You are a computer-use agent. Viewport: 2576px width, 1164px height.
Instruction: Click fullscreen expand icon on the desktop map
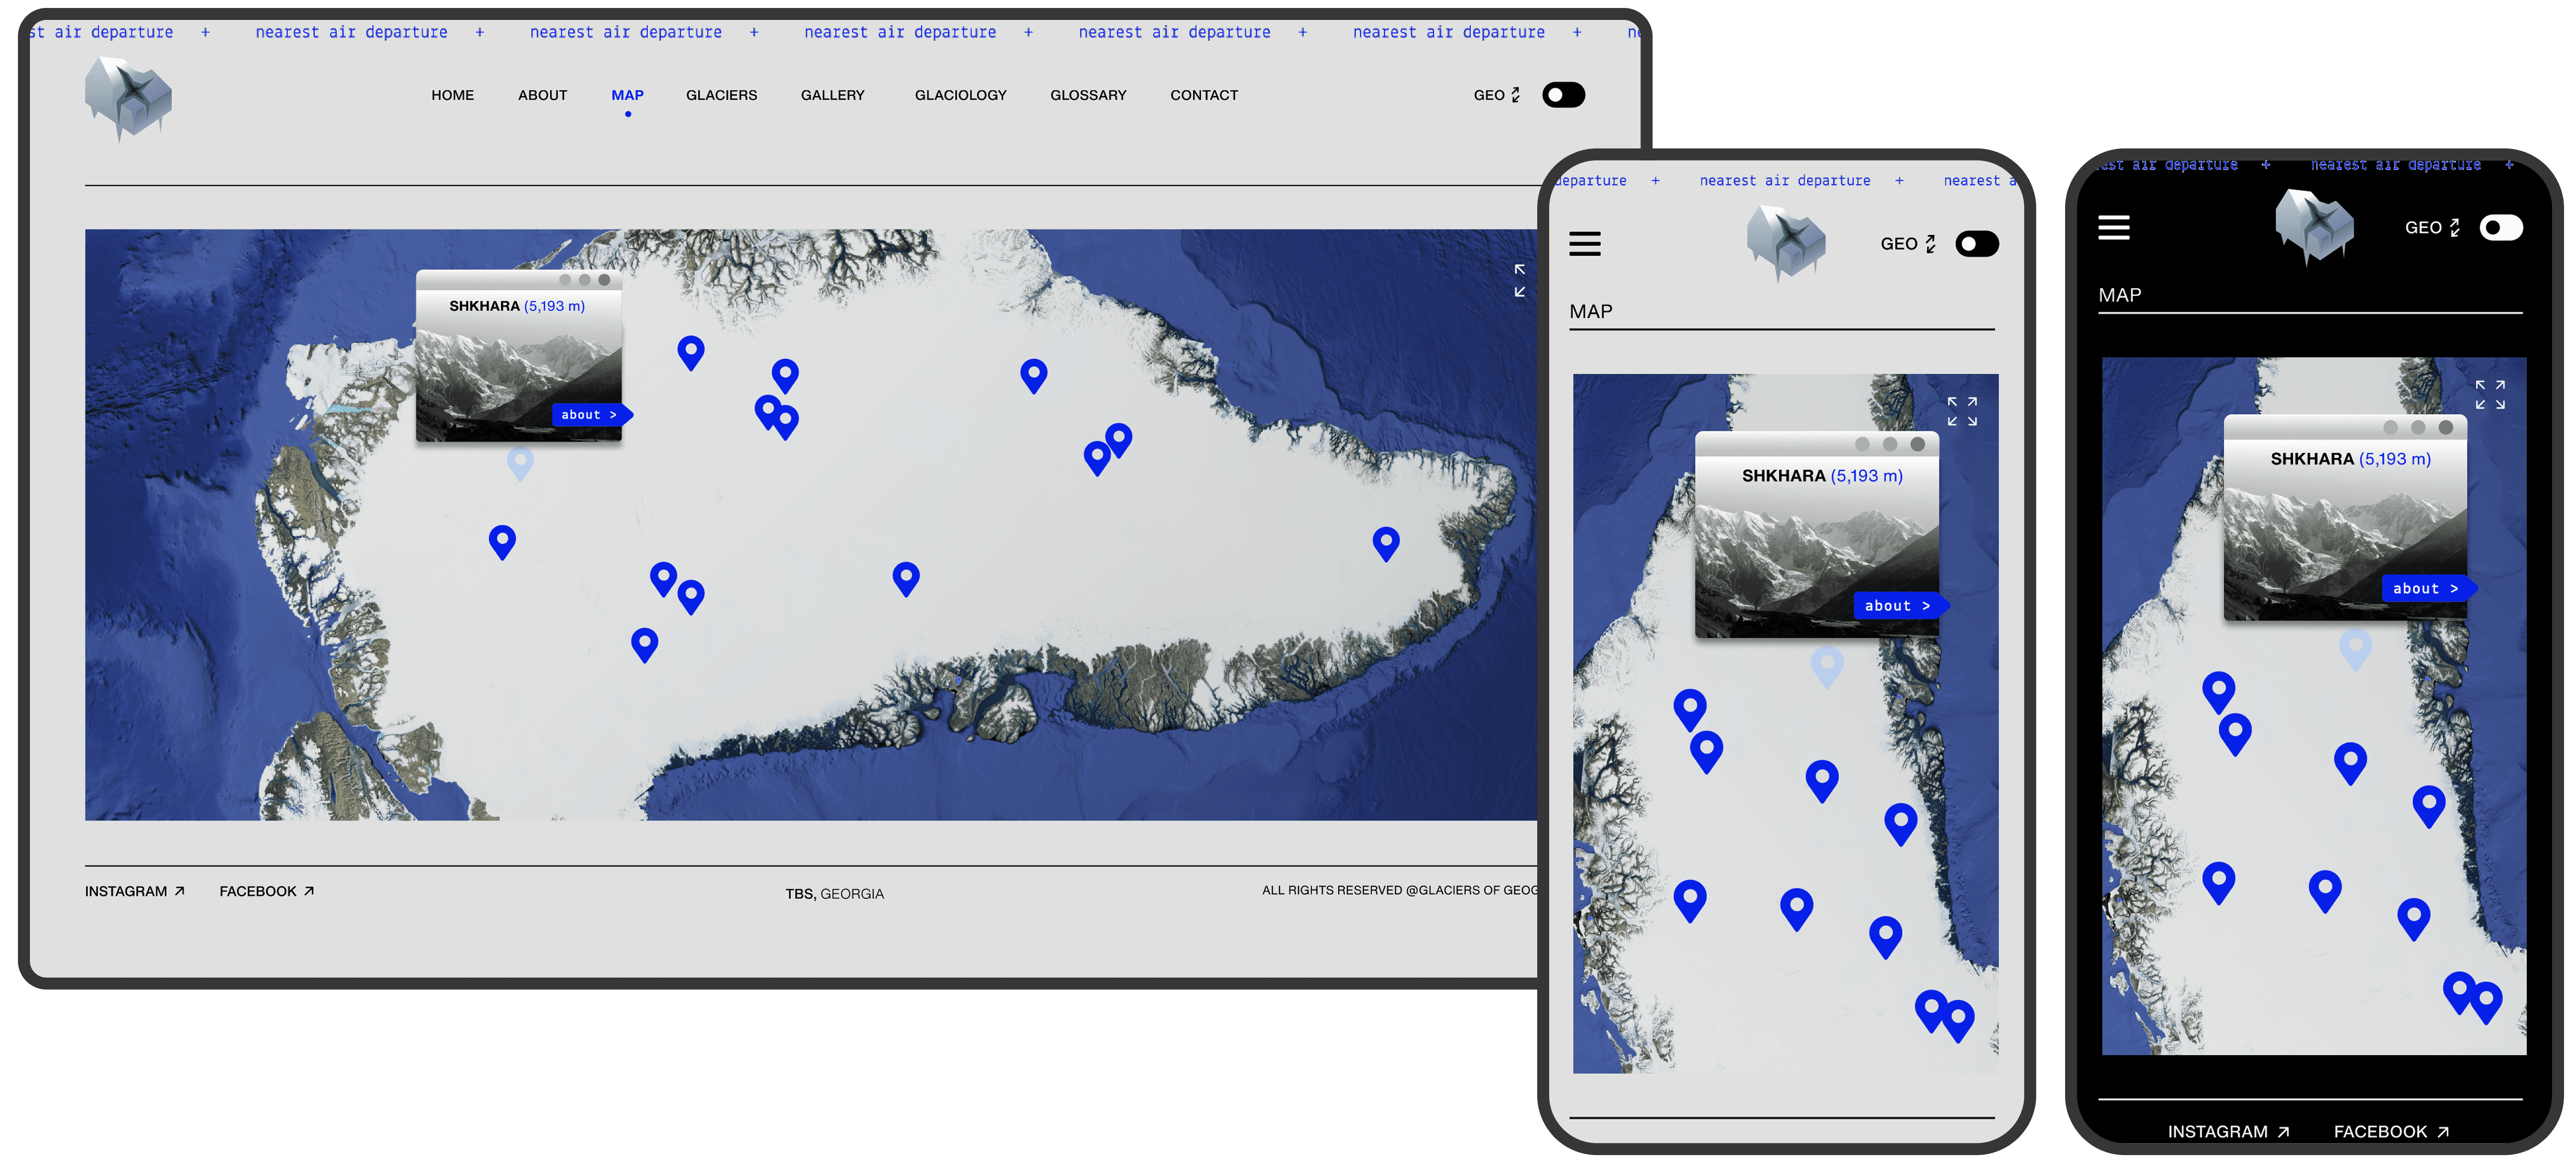coord(1519,281)
